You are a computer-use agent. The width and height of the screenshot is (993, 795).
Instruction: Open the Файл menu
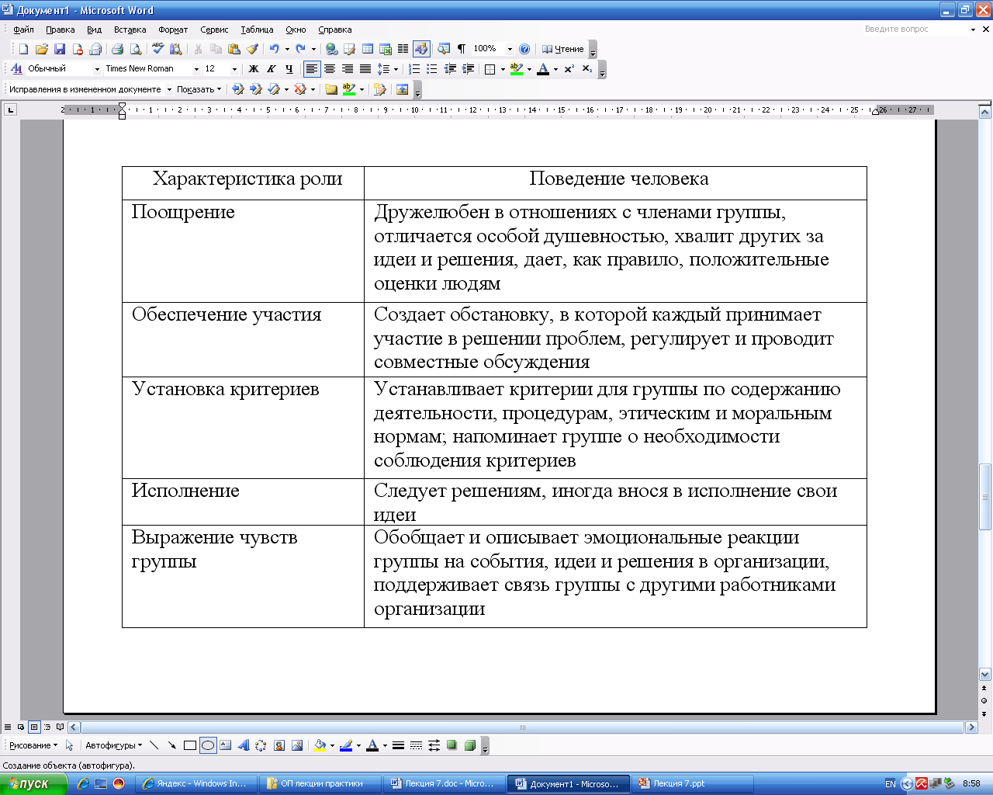(x=23, y=30)
